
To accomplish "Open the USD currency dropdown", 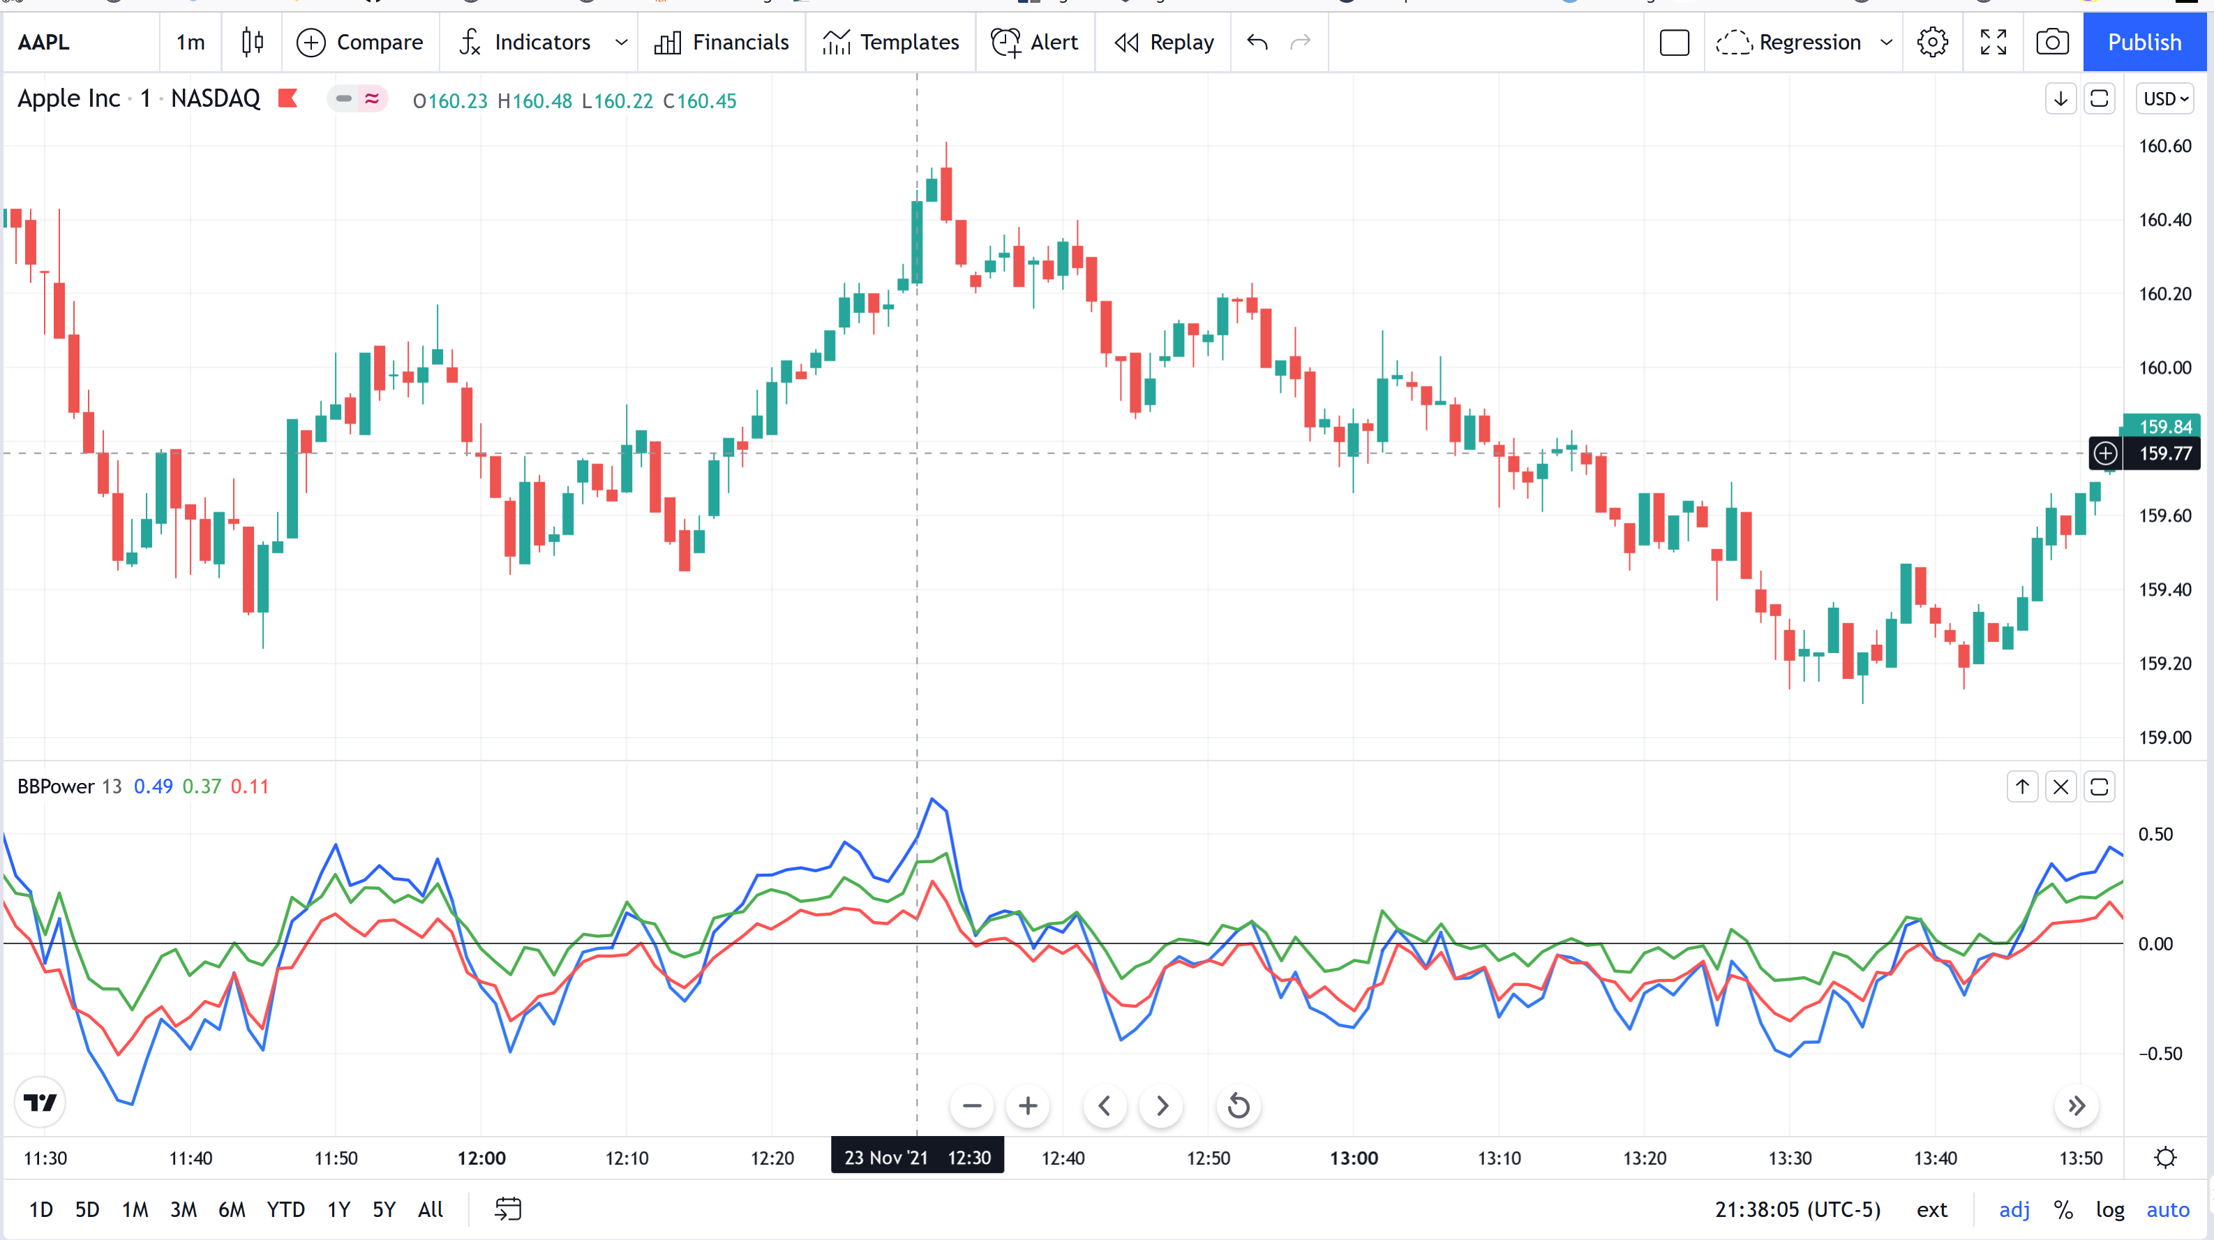I will [x=2165, y=99].
